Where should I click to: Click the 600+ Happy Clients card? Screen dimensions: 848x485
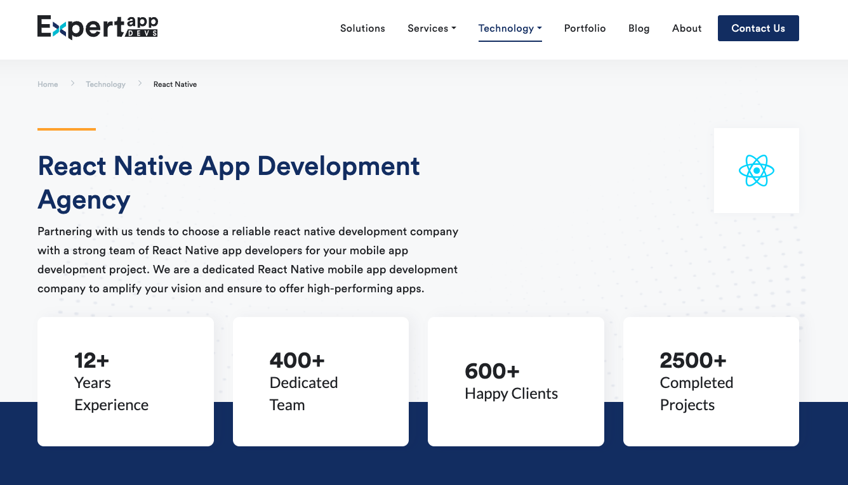(516, 382)
